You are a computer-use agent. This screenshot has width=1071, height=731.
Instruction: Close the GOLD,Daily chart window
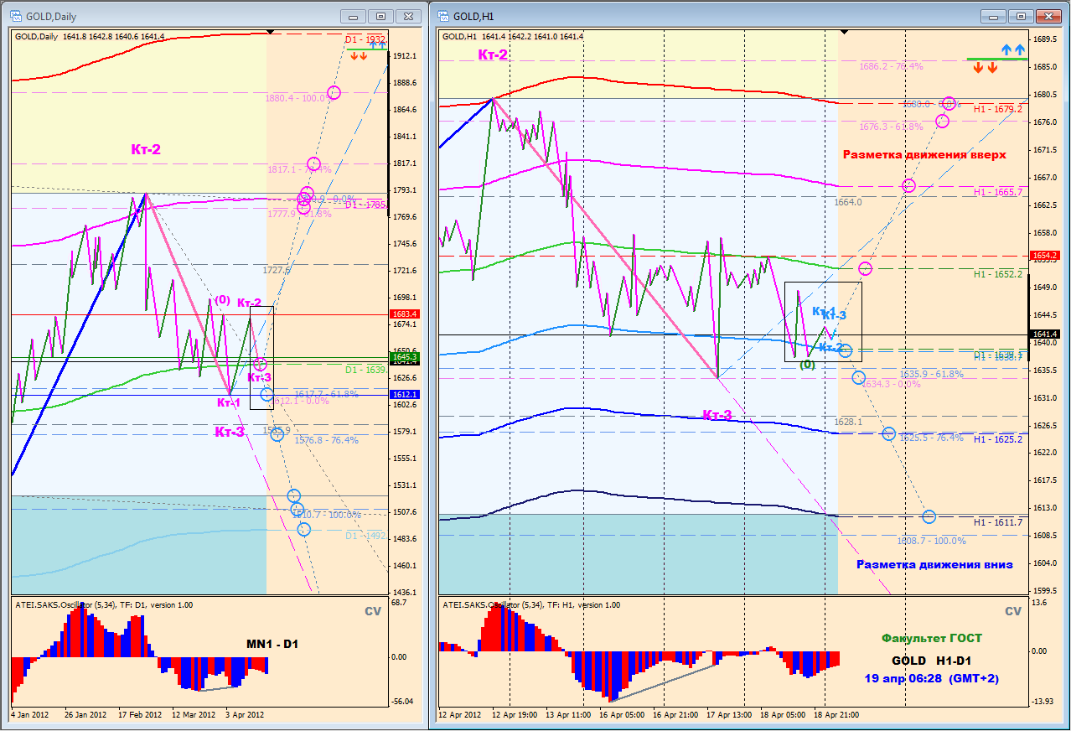(x=408, y=16)
